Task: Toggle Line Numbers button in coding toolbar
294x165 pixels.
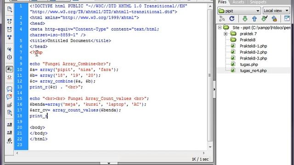Action: (9, 69)
